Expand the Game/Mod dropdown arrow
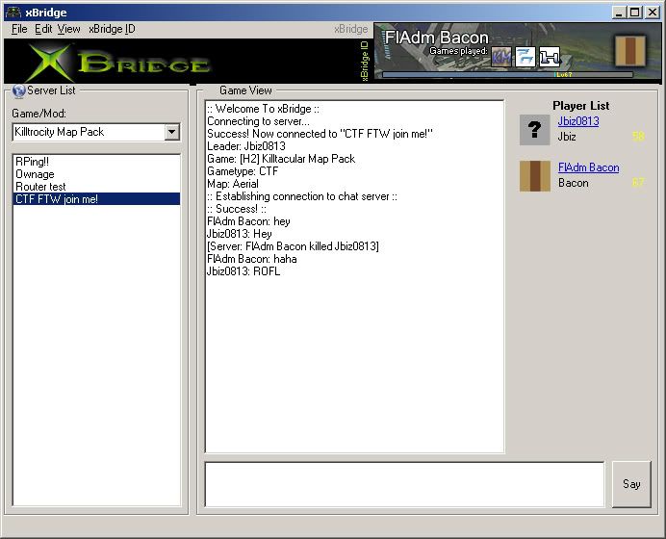 click(x=171, y=132)
